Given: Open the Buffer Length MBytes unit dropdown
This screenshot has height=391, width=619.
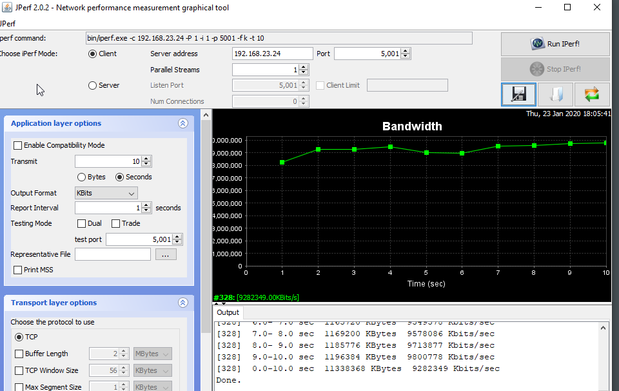Looking at the screenshot, I should (152, 354).
